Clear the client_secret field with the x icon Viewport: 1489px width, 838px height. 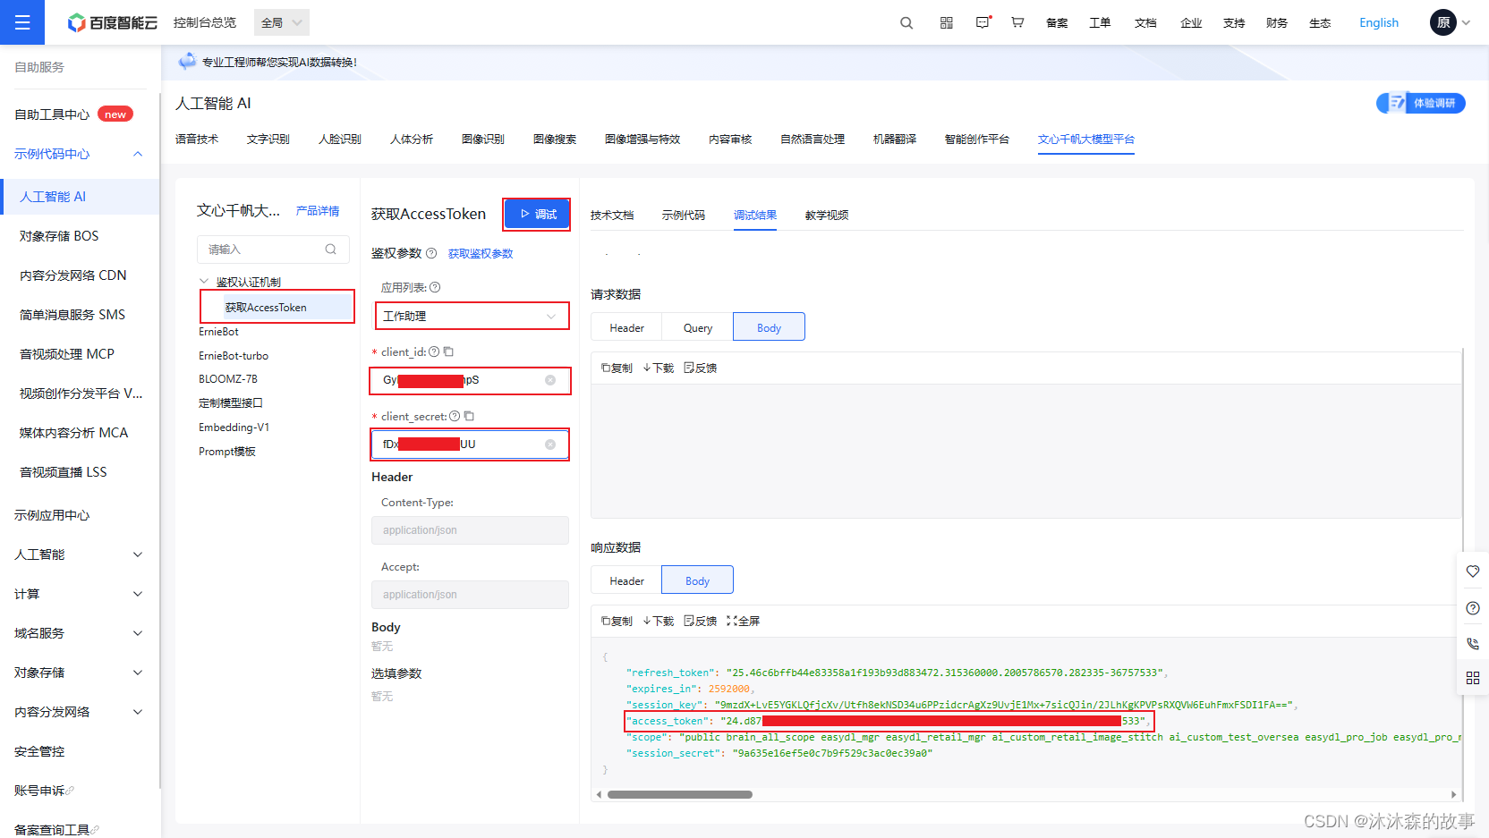(x=550, y=444)
